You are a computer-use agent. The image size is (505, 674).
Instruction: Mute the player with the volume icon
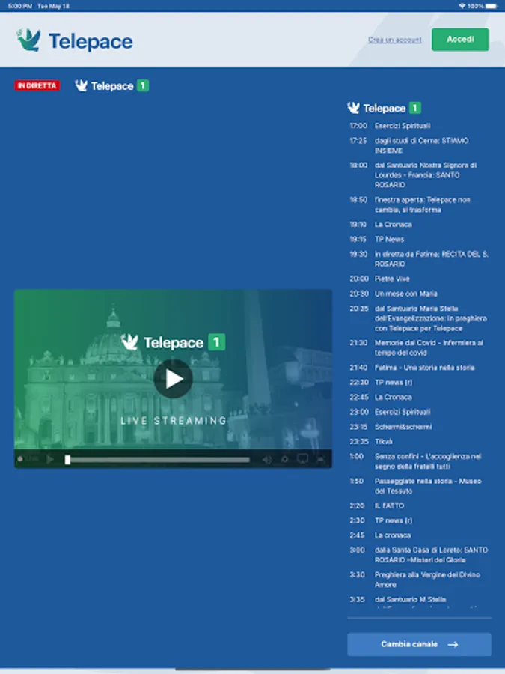266,460
